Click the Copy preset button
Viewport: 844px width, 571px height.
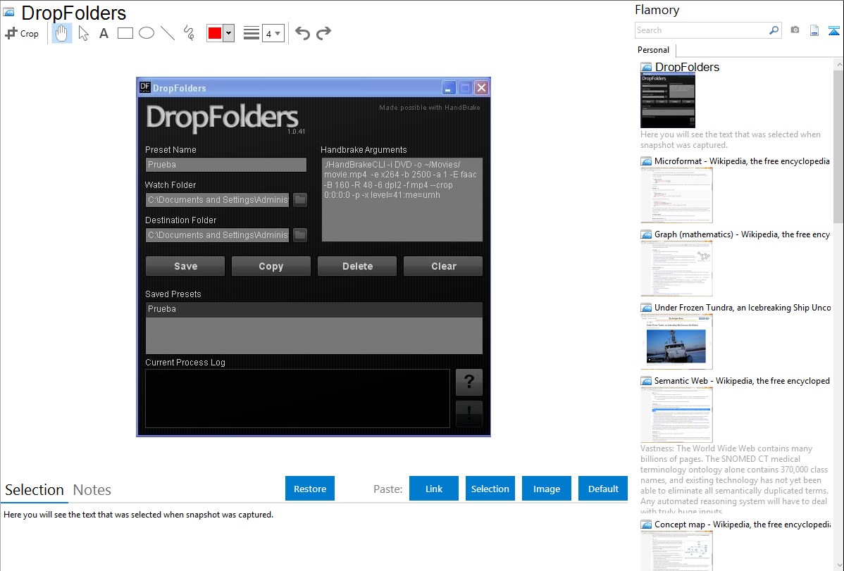click(x=271, y=266)
